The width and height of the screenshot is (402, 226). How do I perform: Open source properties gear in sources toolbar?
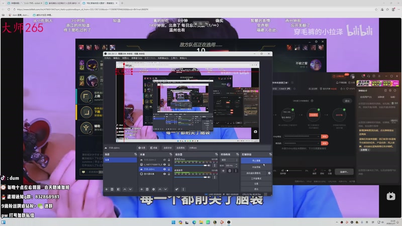click(x=153, y=189)
